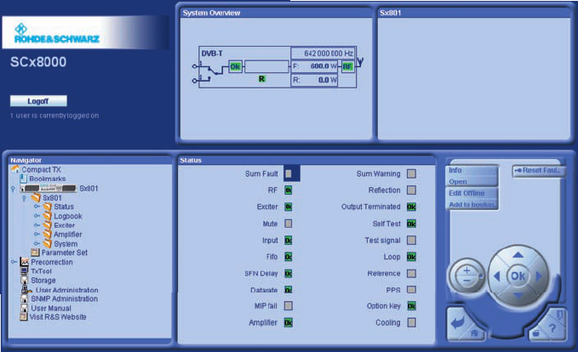This screenshot has height=352, width=578.
Task: Follow the Visit R&S Website link
Action: point(58,317)
